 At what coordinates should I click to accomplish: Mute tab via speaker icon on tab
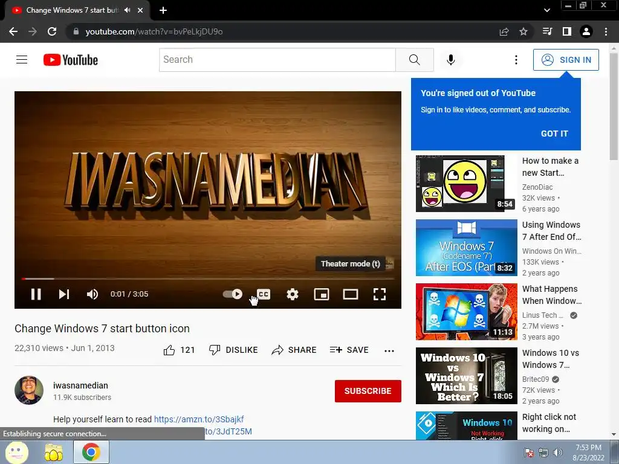click(x=127, y=10)
